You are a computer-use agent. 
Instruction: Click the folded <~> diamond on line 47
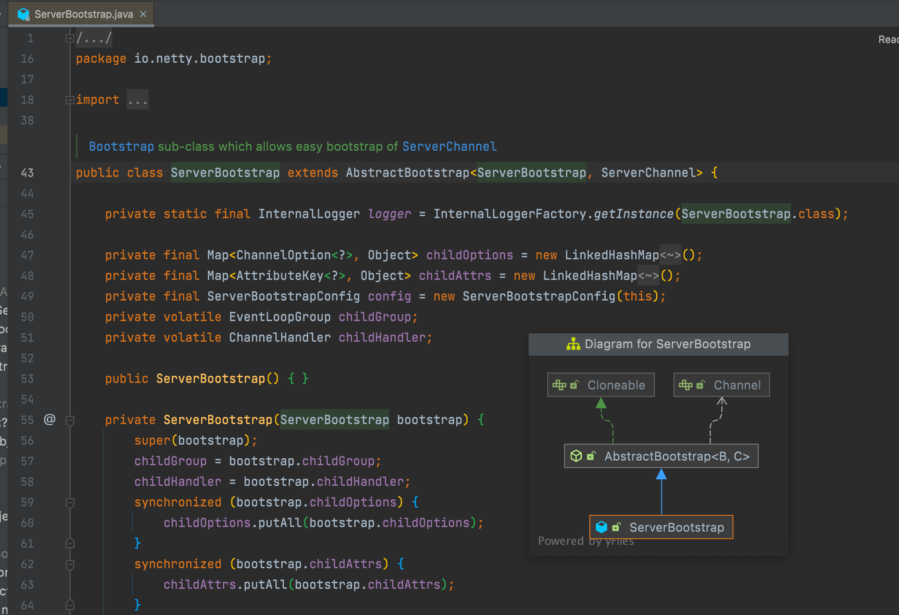click(x=670, y=255)
